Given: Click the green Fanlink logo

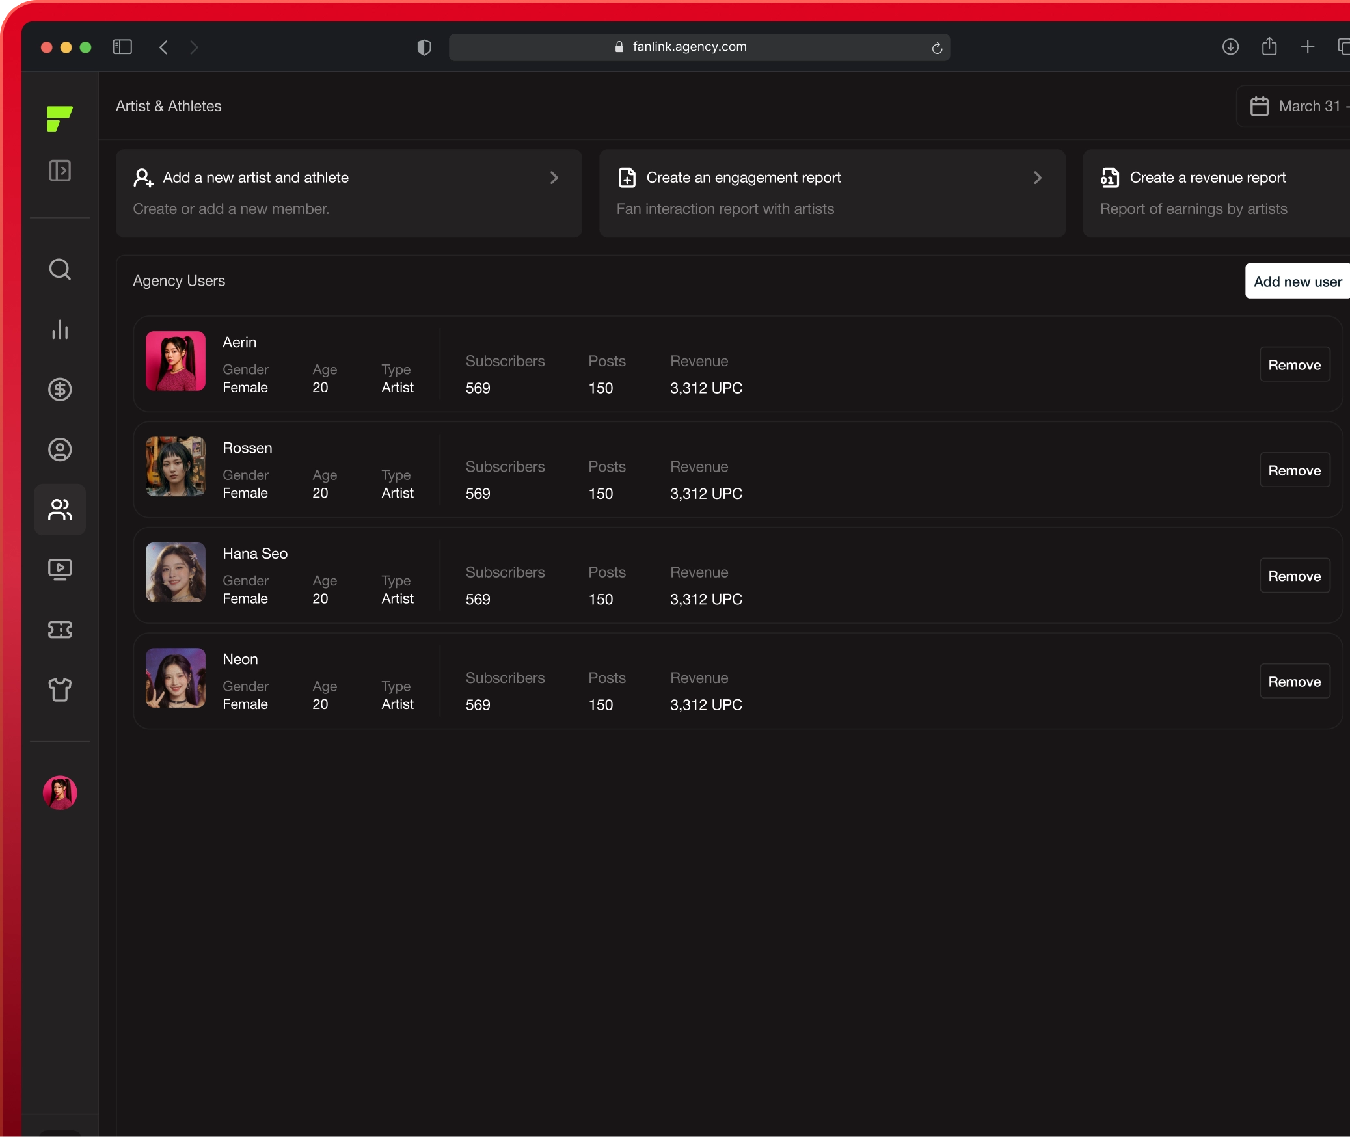Looking at the screenshot, I should [59, 119].
